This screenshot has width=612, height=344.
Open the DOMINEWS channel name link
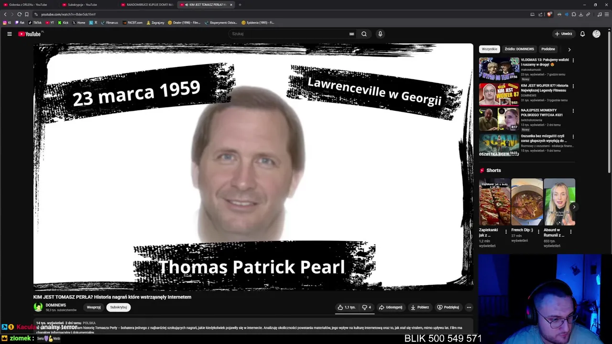pos(55,305)
